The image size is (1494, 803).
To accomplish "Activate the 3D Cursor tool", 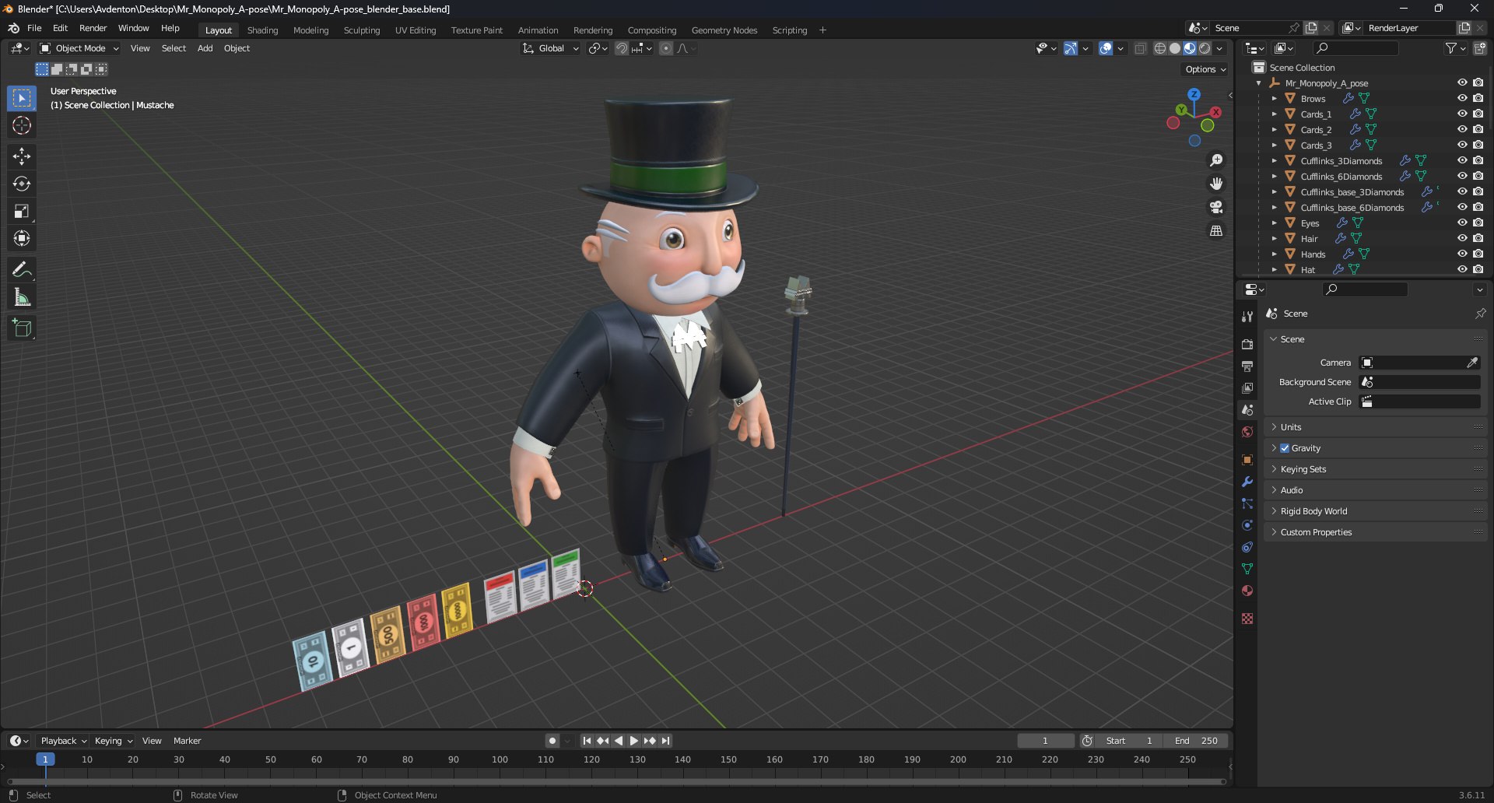I will pyautogui.click(x=22, y=125).
